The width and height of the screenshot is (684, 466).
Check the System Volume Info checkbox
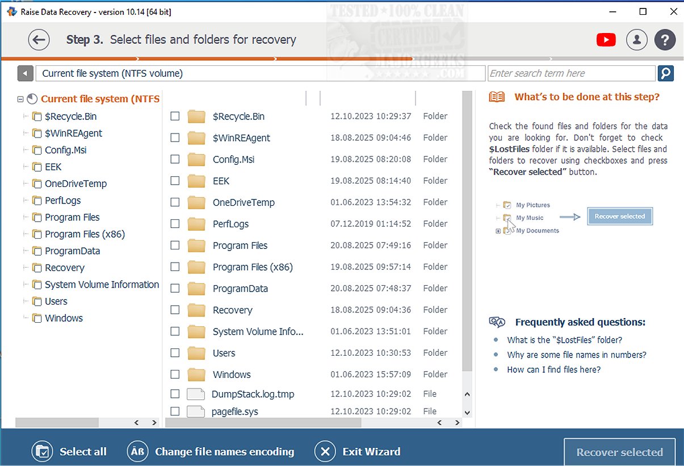pyautogui.click(x=175, y=331)
